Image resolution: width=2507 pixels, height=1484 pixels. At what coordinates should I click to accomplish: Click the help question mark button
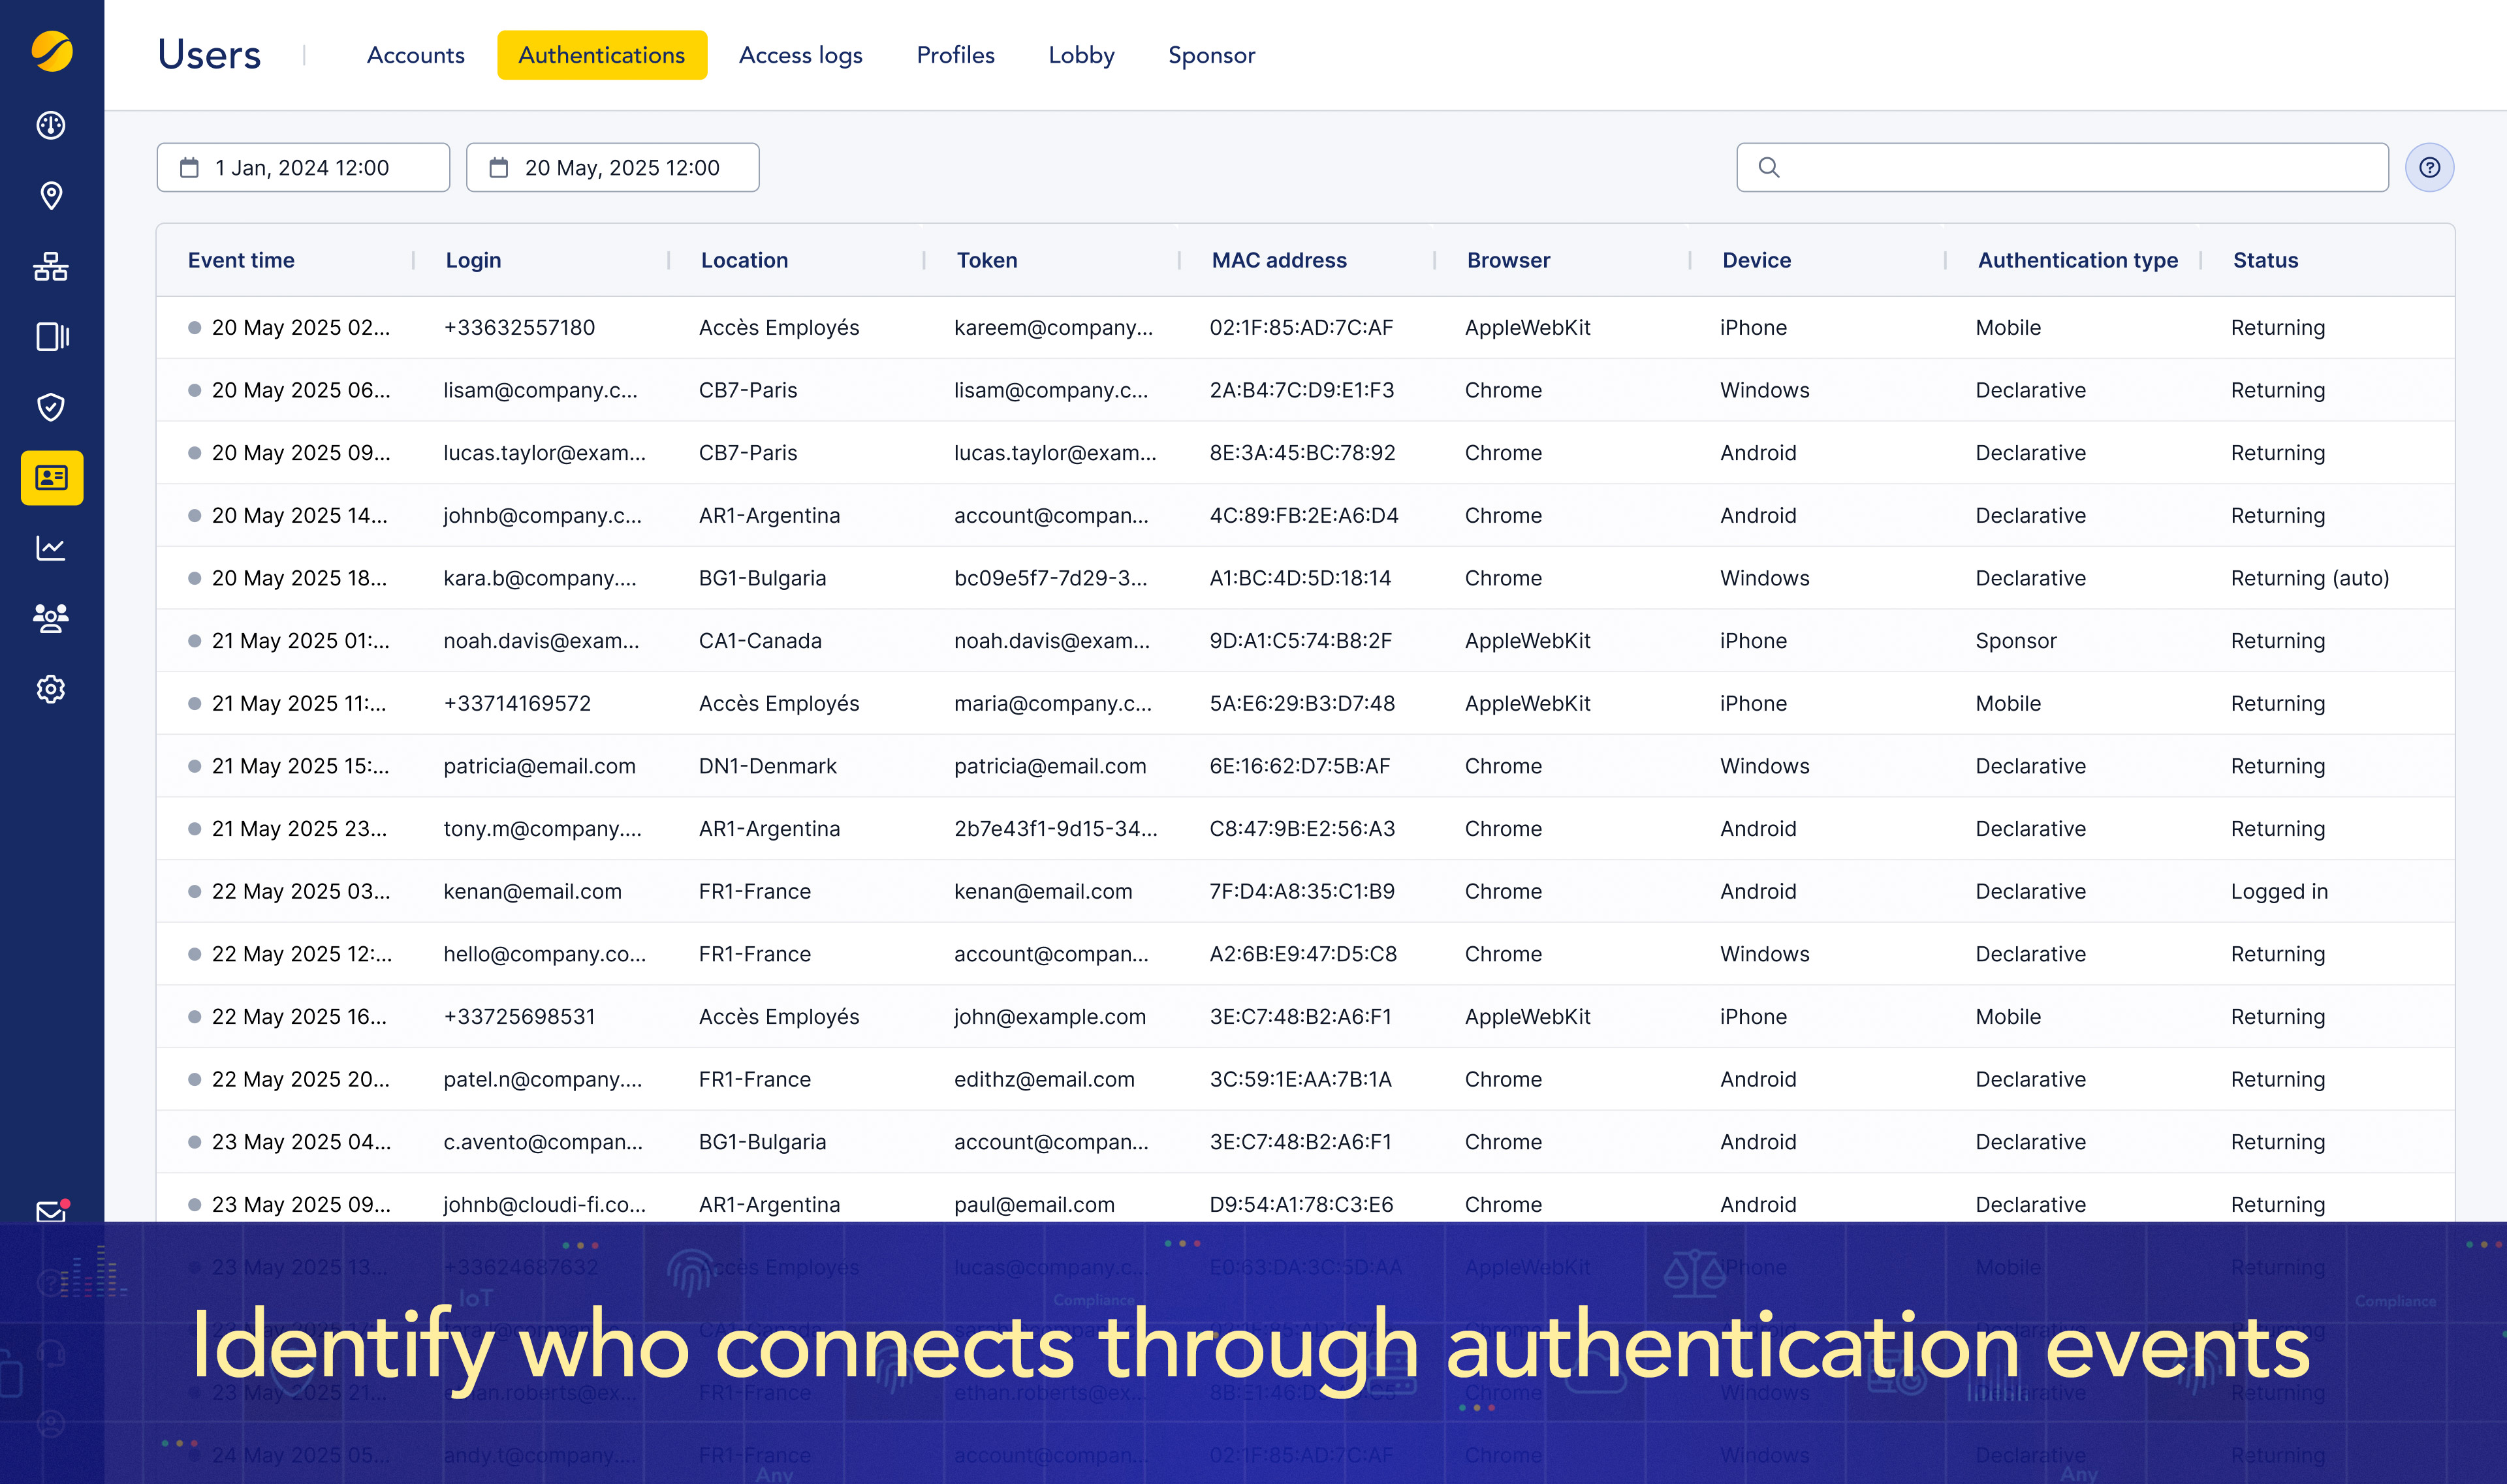(x=2429, y=167)
